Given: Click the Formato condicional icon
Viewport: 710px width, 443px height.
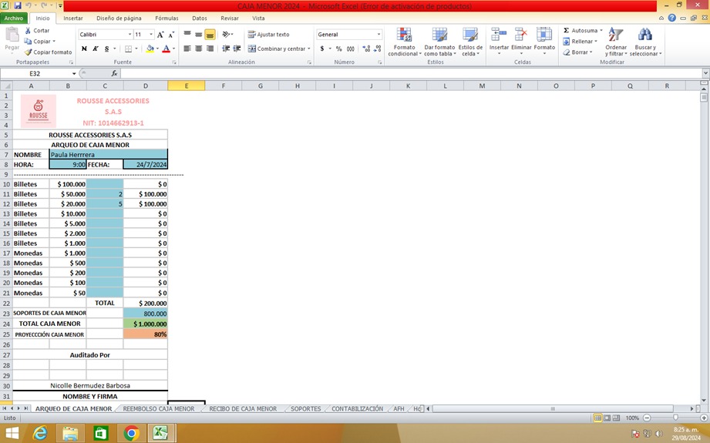Looking at the screenshot, I should [404, 35].
